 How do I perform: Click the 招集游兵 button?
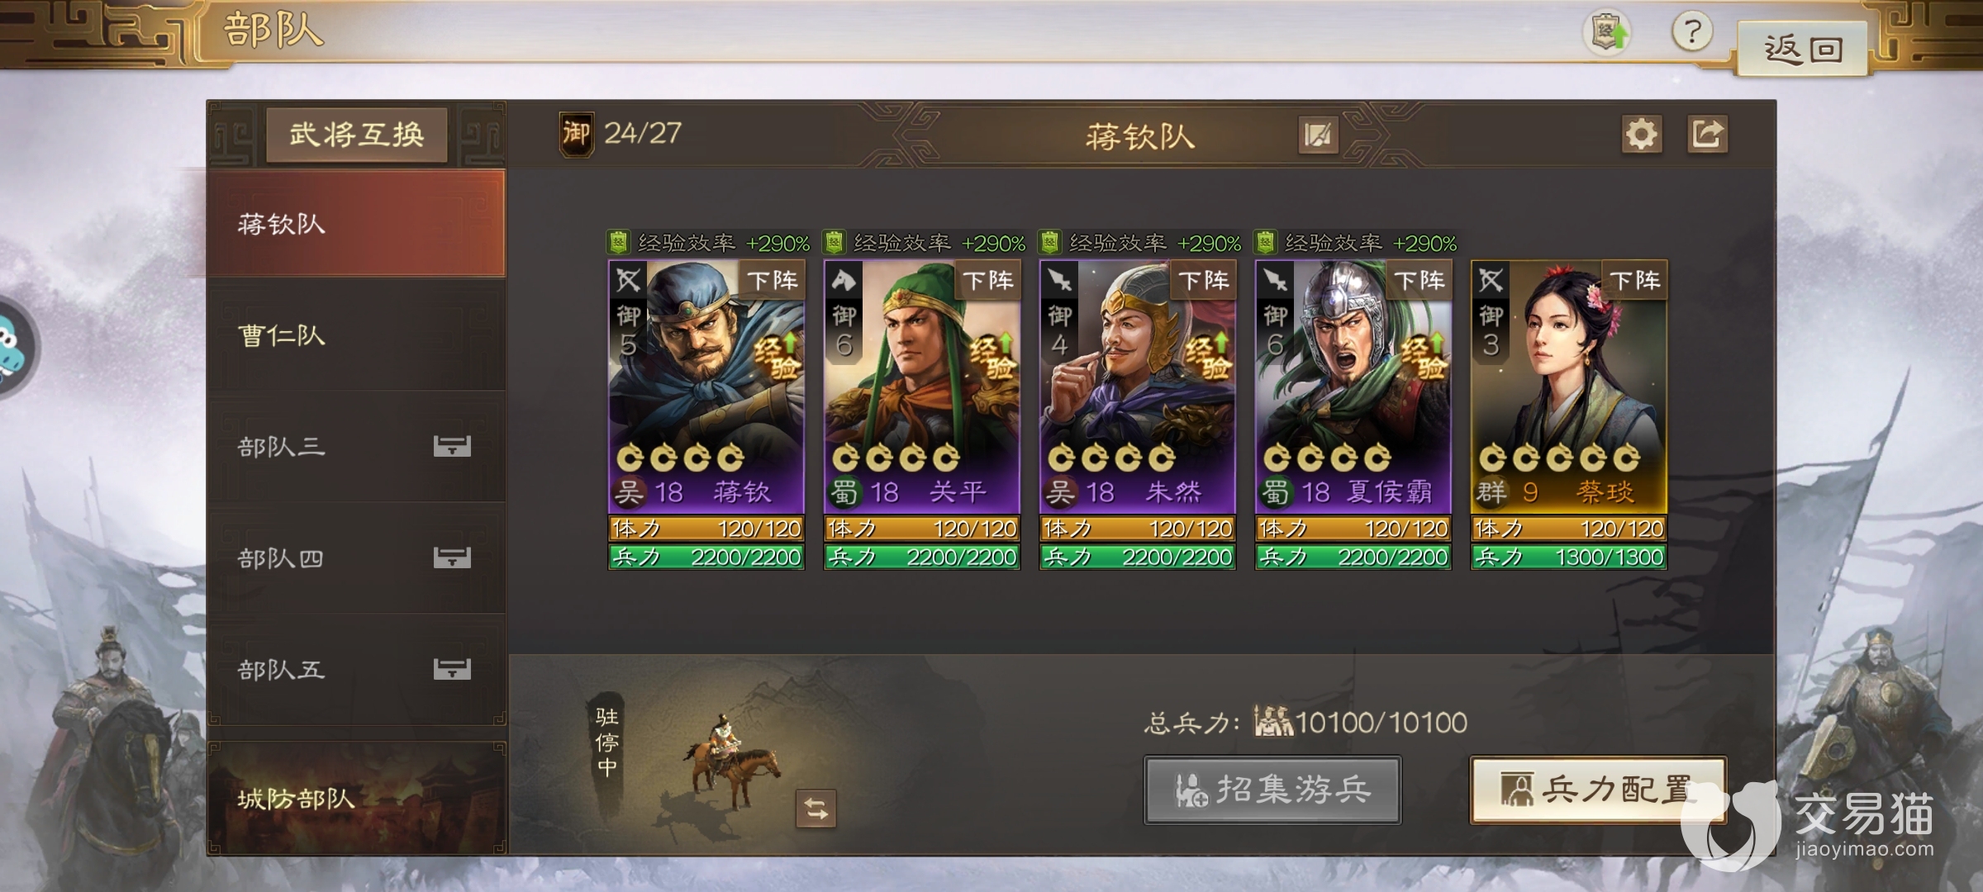point(1272,790)
